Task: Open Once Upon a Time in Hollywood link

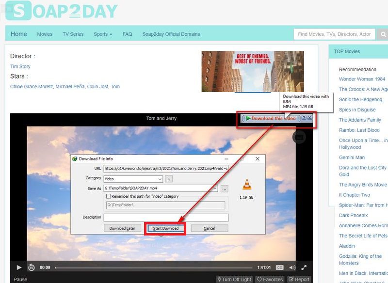Action: point(363,143)
